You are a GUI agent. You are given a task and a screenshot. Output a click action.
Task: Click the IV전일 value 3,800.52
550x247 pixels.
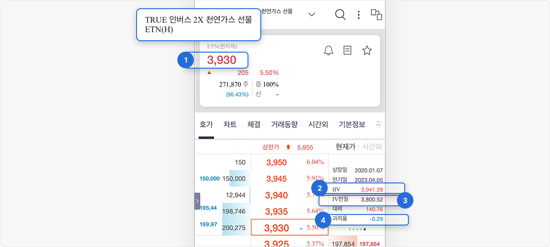(x=372, y=199)
